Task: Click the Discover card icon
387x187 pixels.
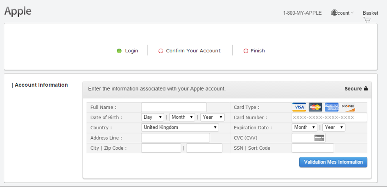Action: pos(348,107)
